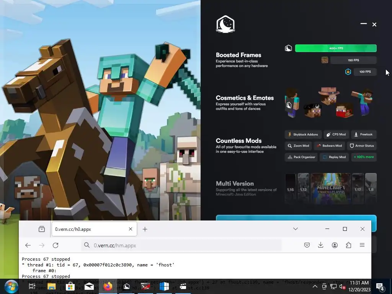
Task: Show hidden system tray icons
Action: click(315, 286)
